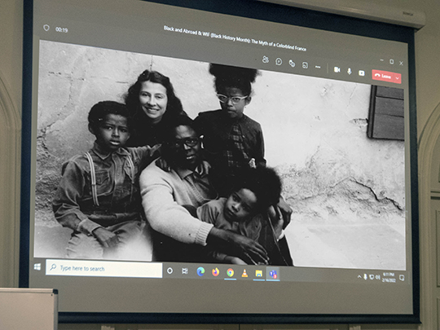Open the Teams participants panel
440x330 pixels.
[x=265, y=59]
